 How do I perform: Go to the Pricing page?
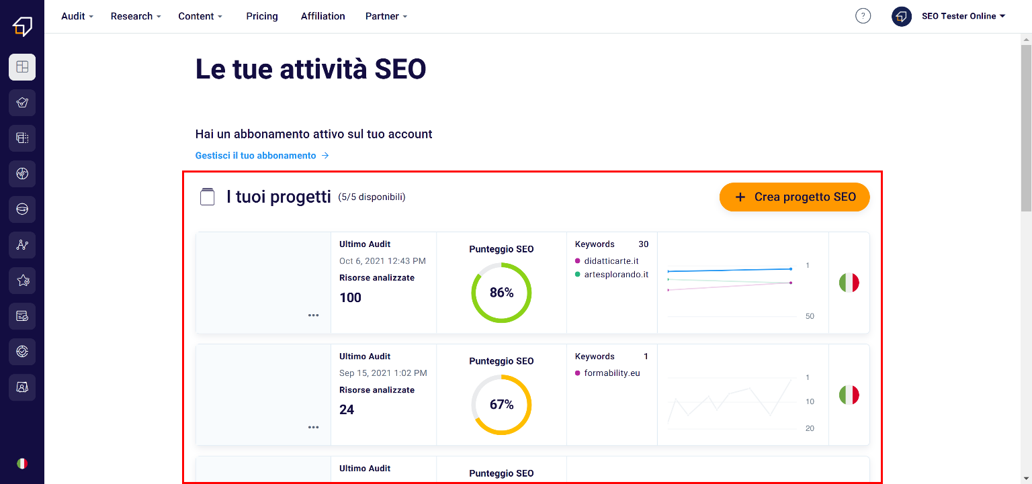click(x=262, y=16)
